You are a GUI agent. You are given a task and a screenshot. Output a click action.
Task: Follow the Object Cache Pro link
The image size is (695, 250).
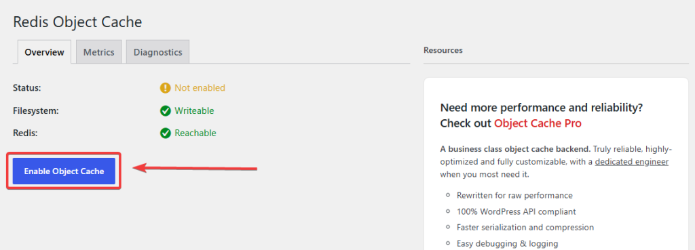coord(538,123)
